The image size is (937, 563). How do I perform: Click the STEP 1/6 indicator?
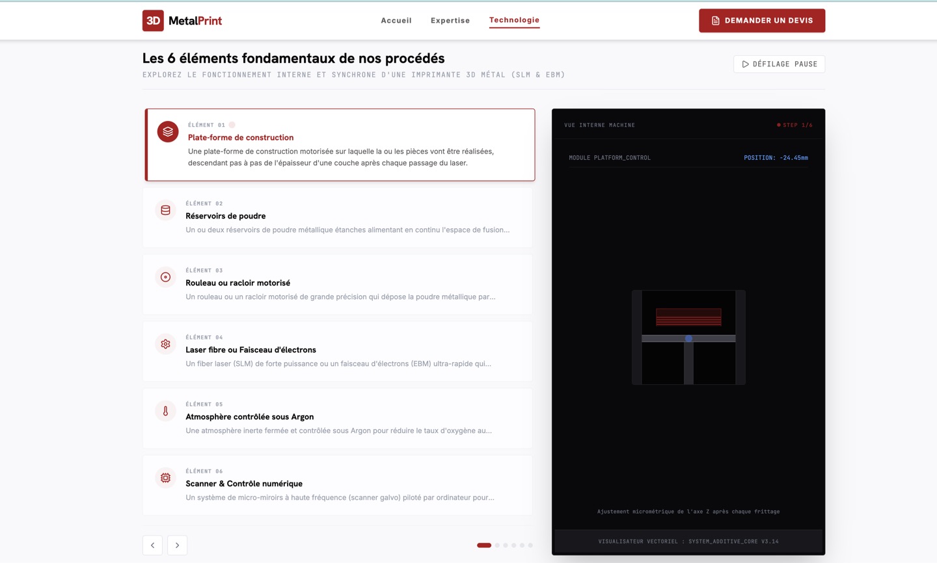[794, 125]
